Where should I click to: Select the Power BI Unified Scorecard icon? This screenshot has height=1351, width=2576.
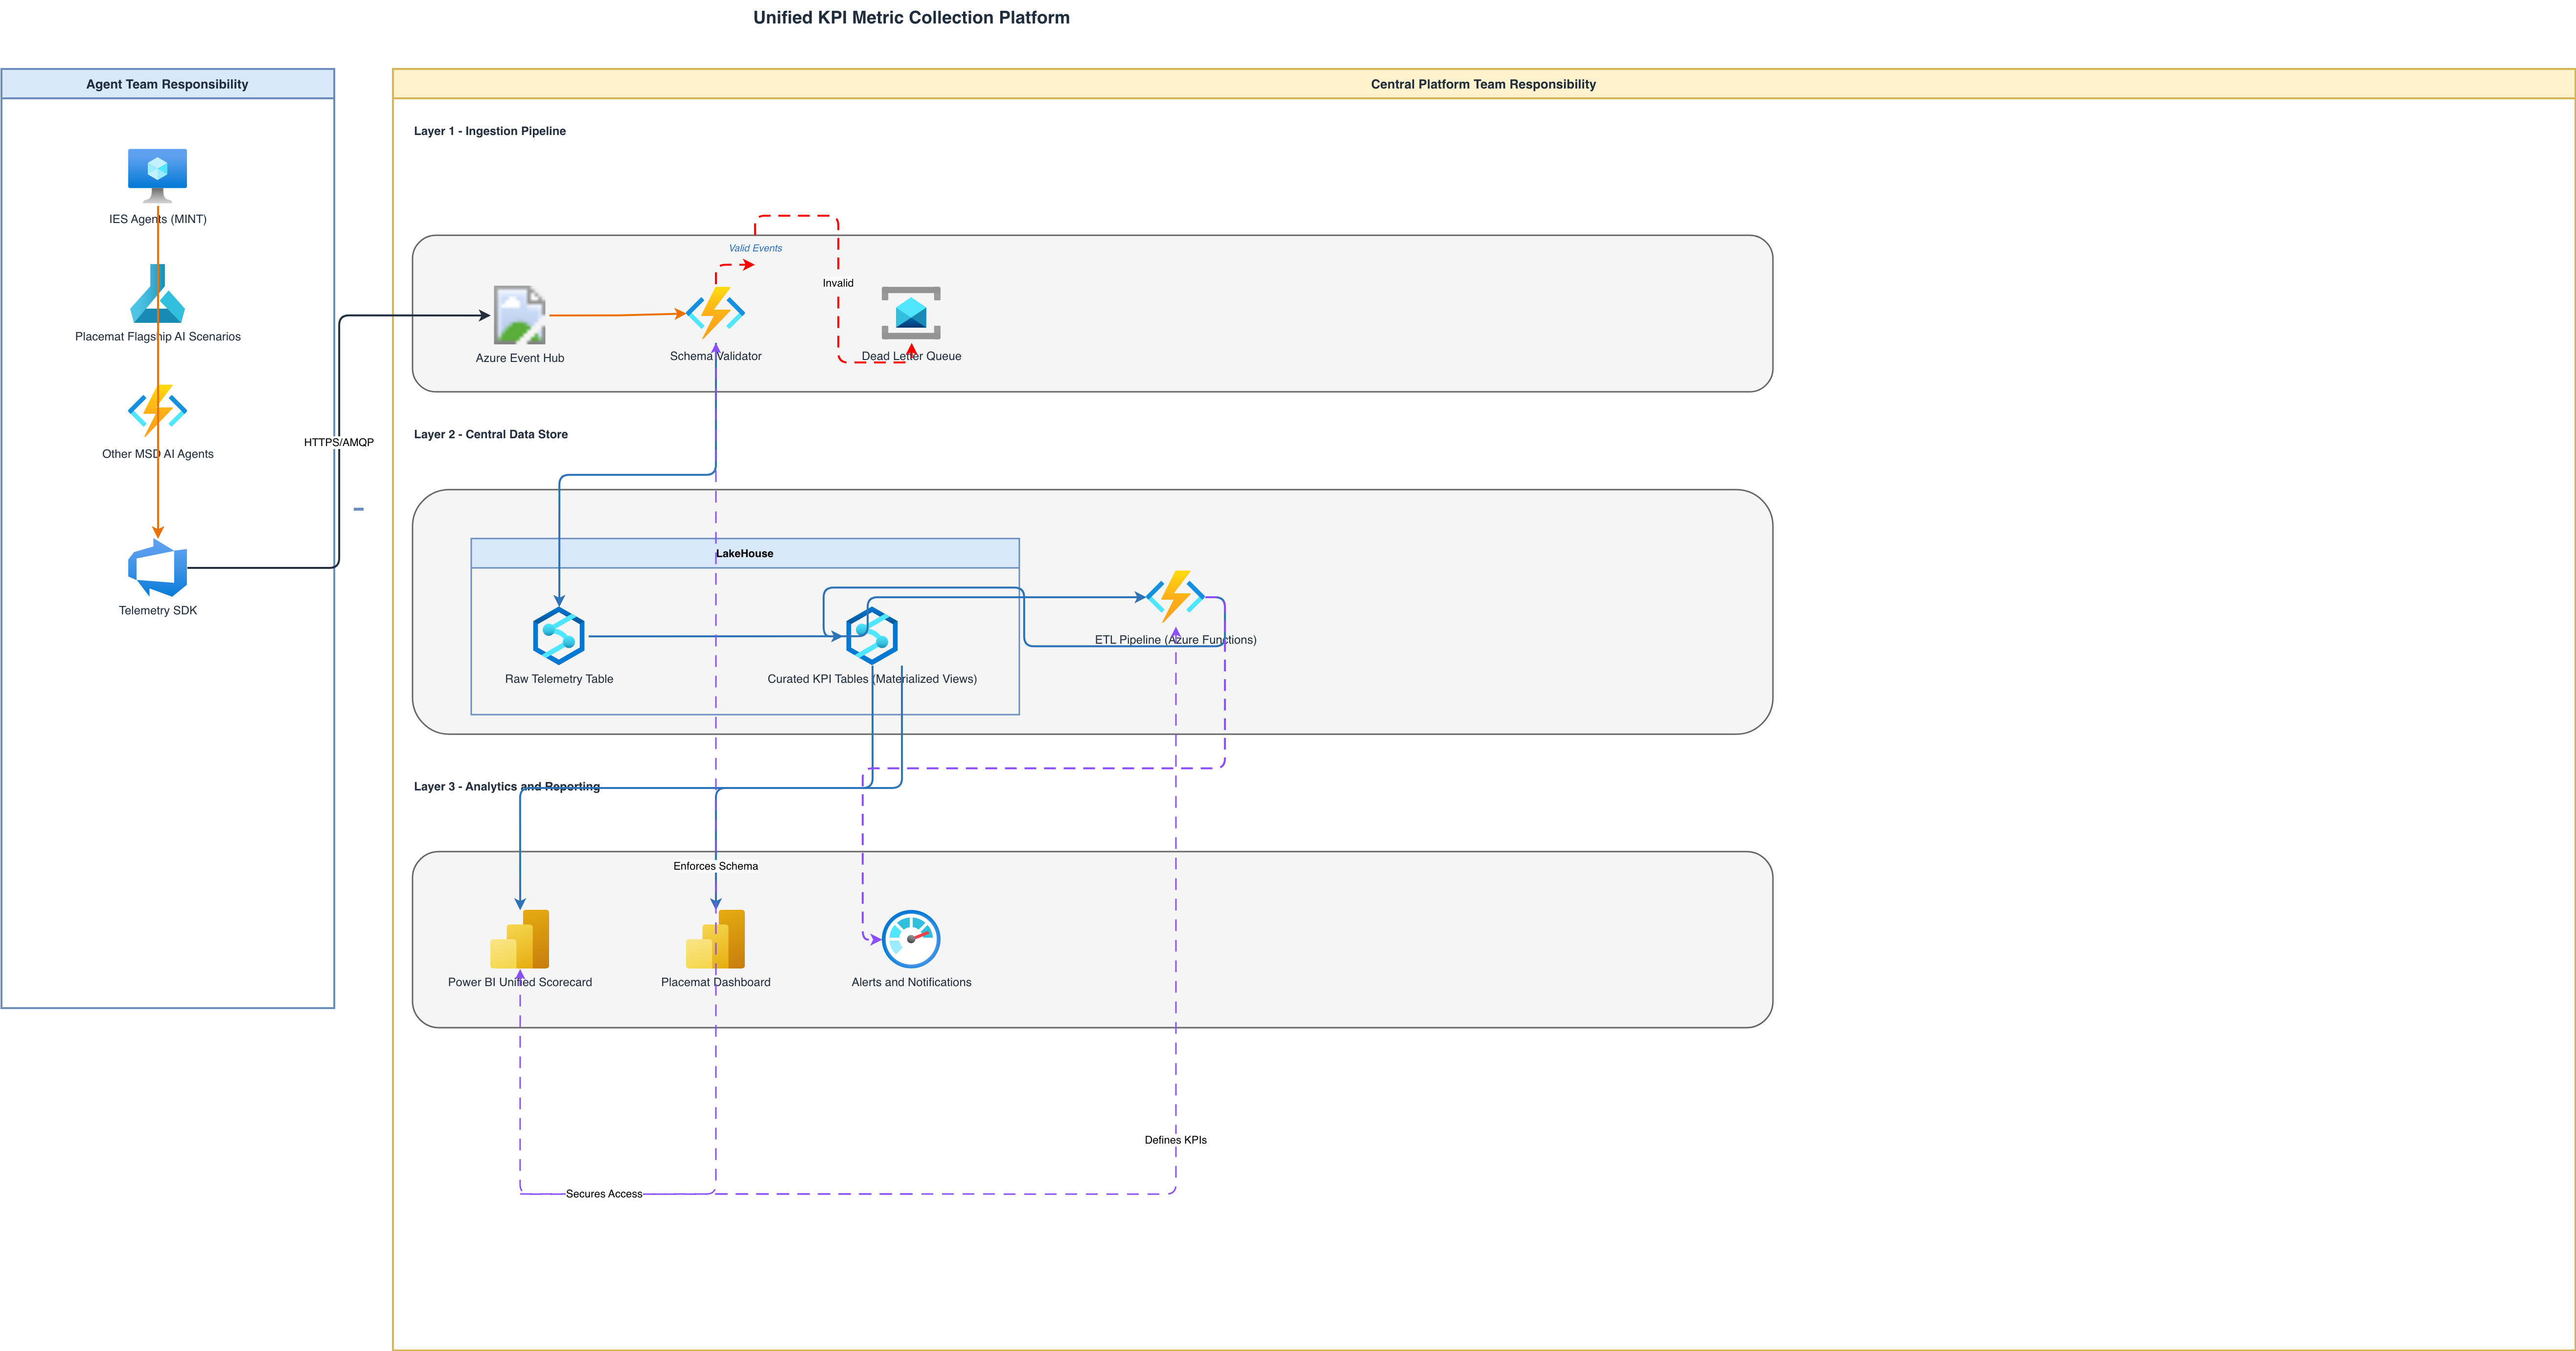[519, 938]
